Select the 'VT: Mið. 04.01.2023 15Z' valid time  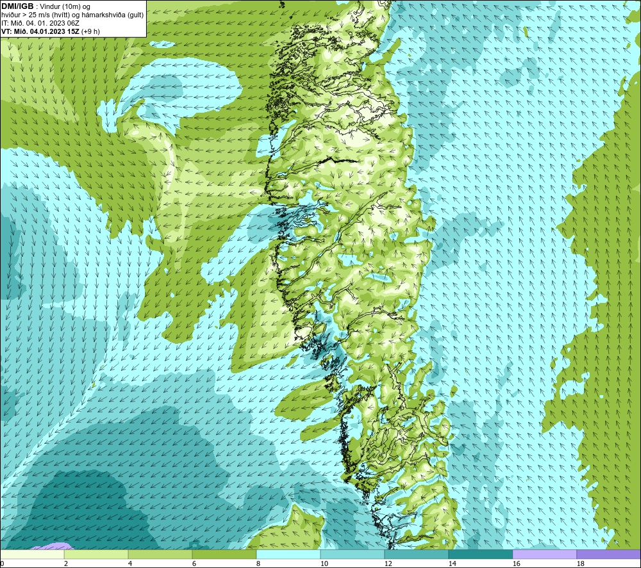(41, 31)
